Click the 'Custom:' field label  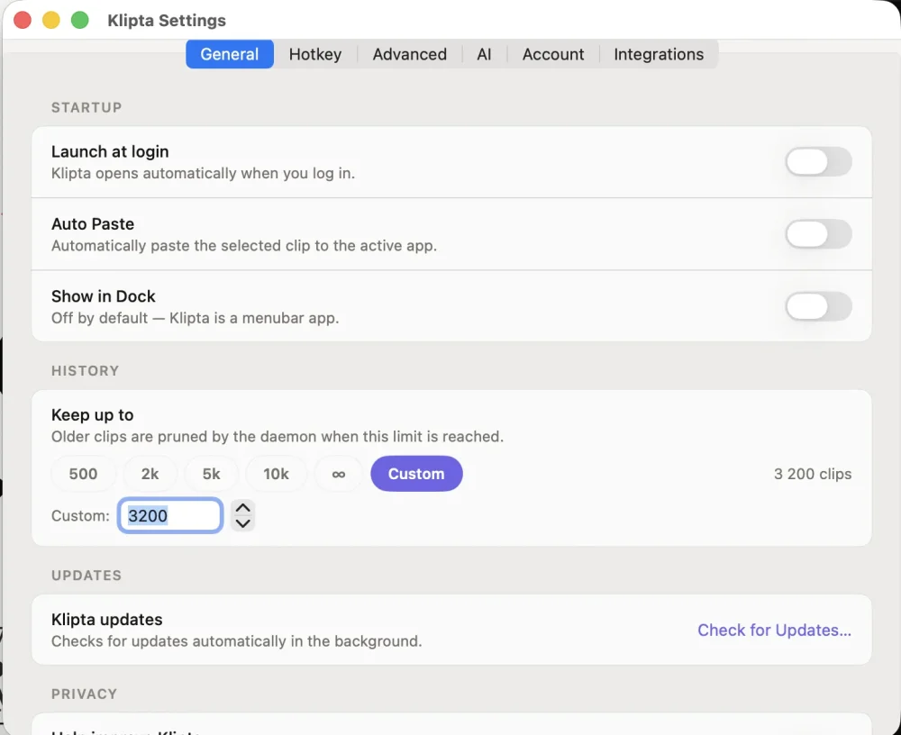80,515
